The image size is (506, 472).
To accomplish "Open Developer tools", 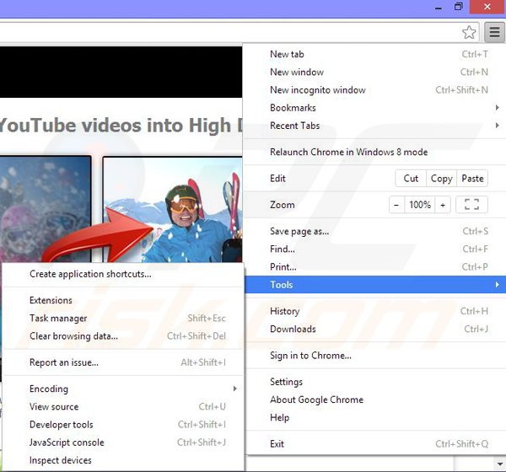I will point(61,425).
